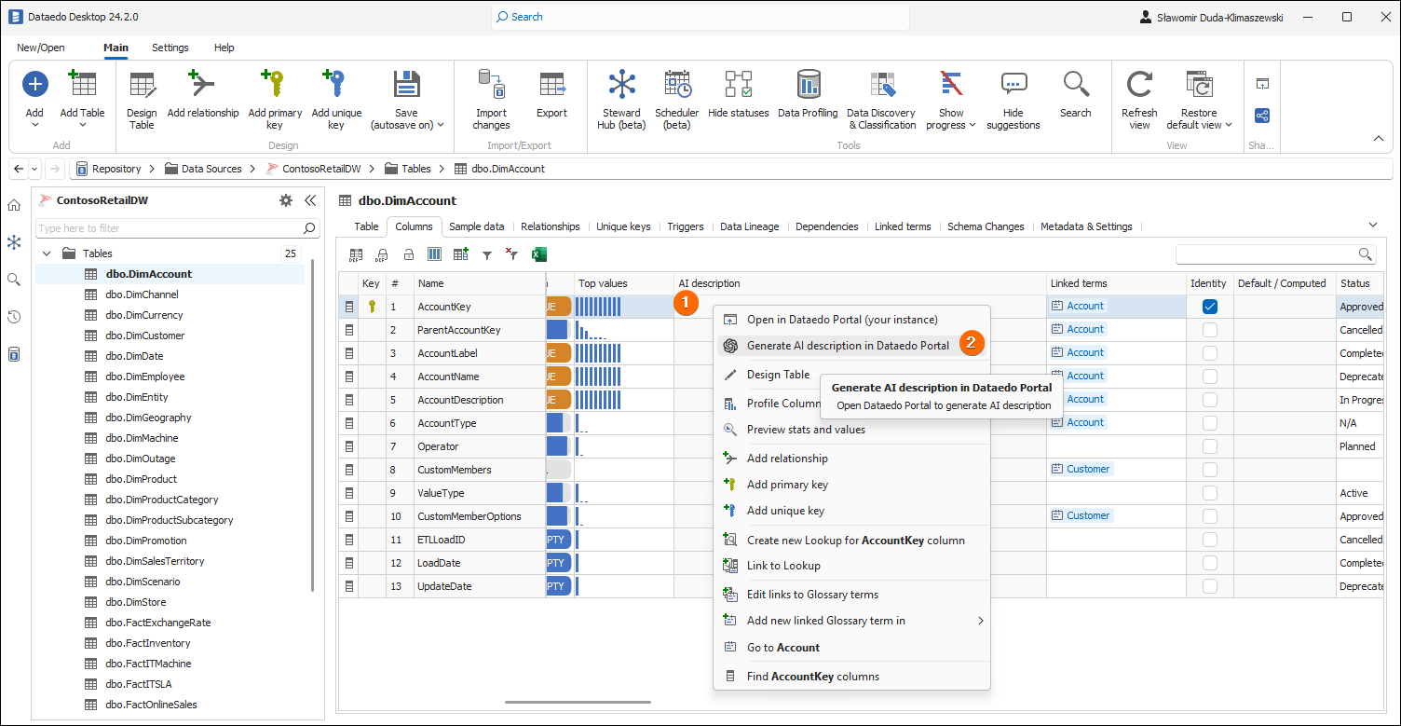Image resolution: width=1401 pixels, height=726 pixels.
Task: Check the Identity box for UpdateDate
Action: (1209, 586)
